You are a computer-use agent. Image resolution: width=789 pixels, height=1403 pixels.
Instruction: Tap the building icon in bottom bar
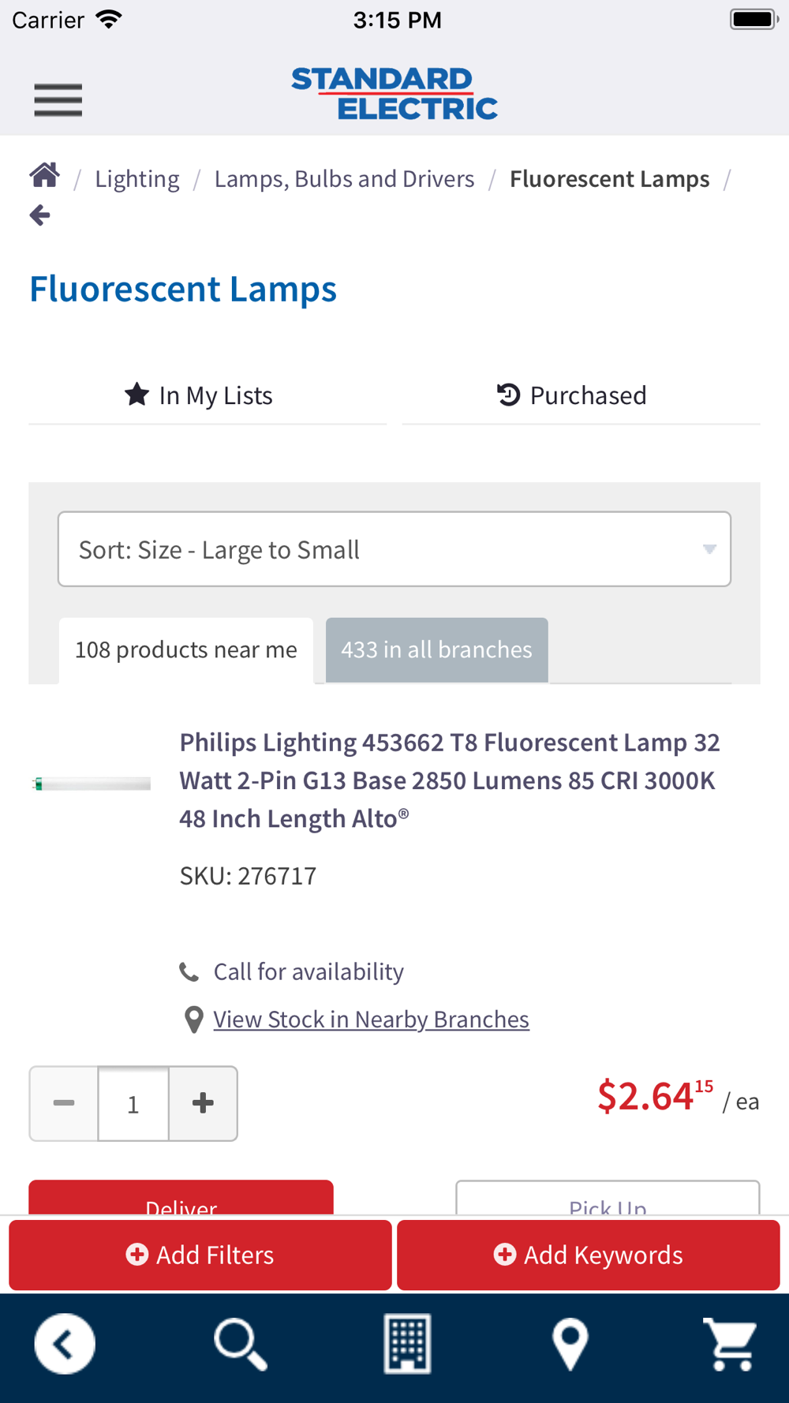pos(407,1343)
